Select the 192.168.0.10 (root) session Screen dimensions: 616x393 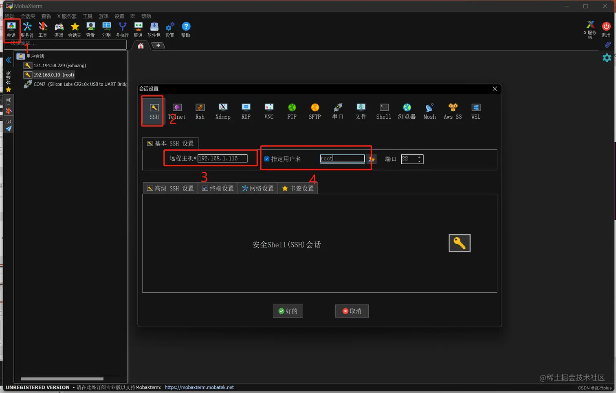(49, 75)
